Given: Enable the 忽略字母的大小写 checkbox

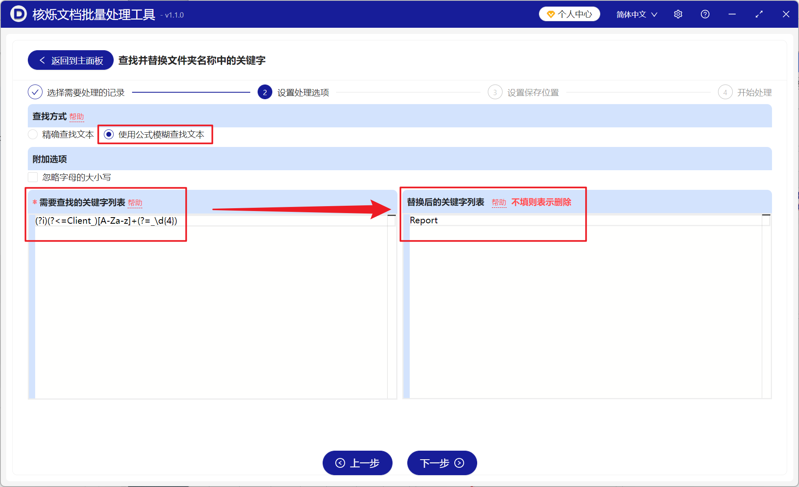Looking at the screenshot, I should tap(33, 177).
